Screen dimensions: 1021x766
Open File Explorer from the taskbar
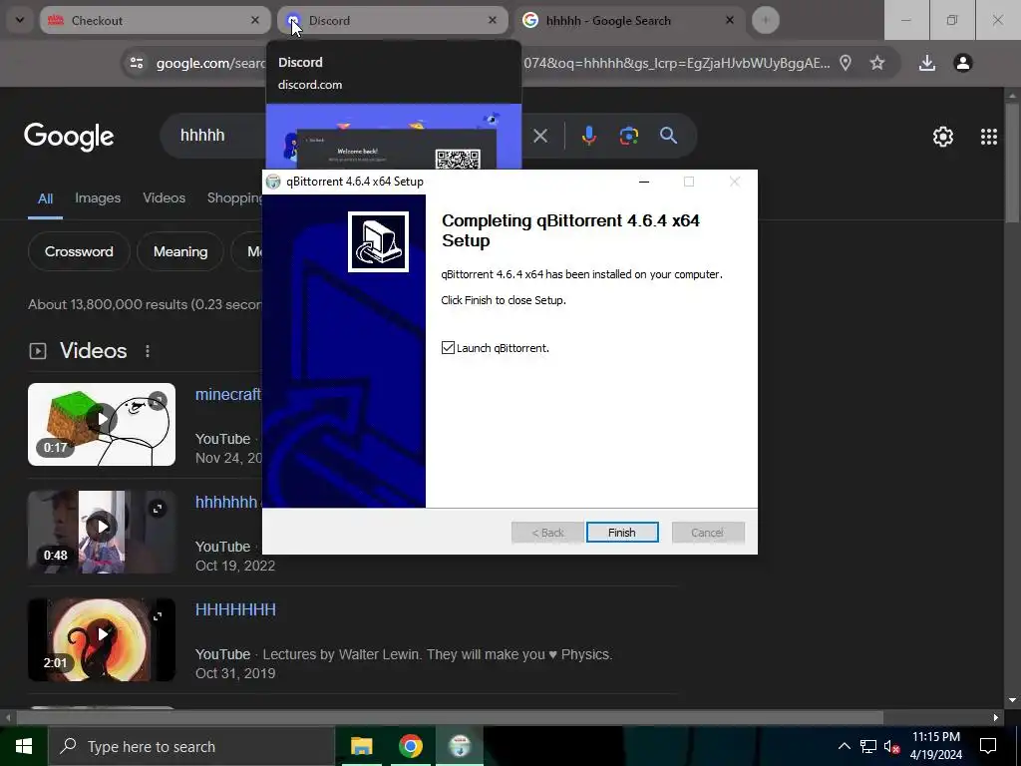pyautogui.click(x=361, y=746)
